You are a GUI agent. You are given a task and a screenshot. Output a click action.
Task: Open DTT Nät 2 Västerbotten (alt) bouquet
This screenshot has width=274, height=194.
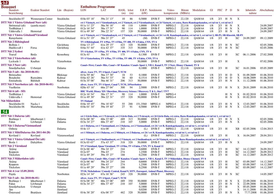click(x=18, y=58)
